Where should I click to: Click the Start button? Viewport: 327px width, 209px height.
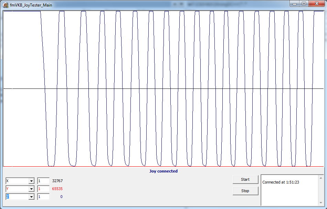tap(245, 180)
